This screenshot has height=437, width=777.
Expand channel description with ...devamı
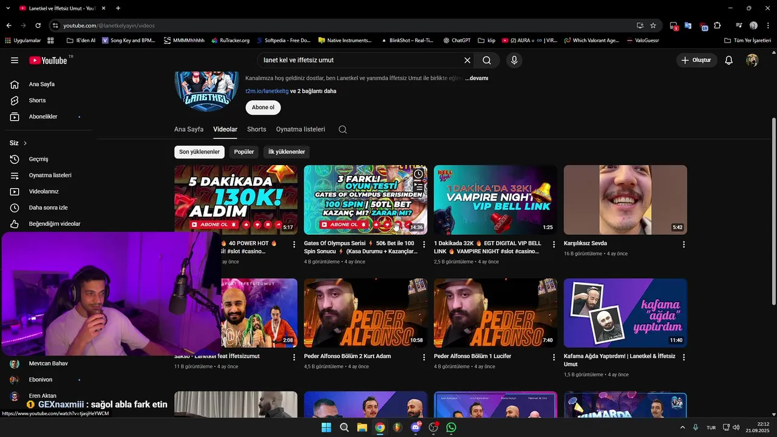click(x=477, y=78)
